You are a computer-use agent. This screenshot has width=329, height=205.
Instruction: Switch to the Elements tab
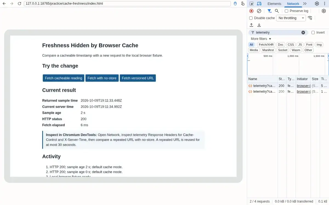[274, 4]
